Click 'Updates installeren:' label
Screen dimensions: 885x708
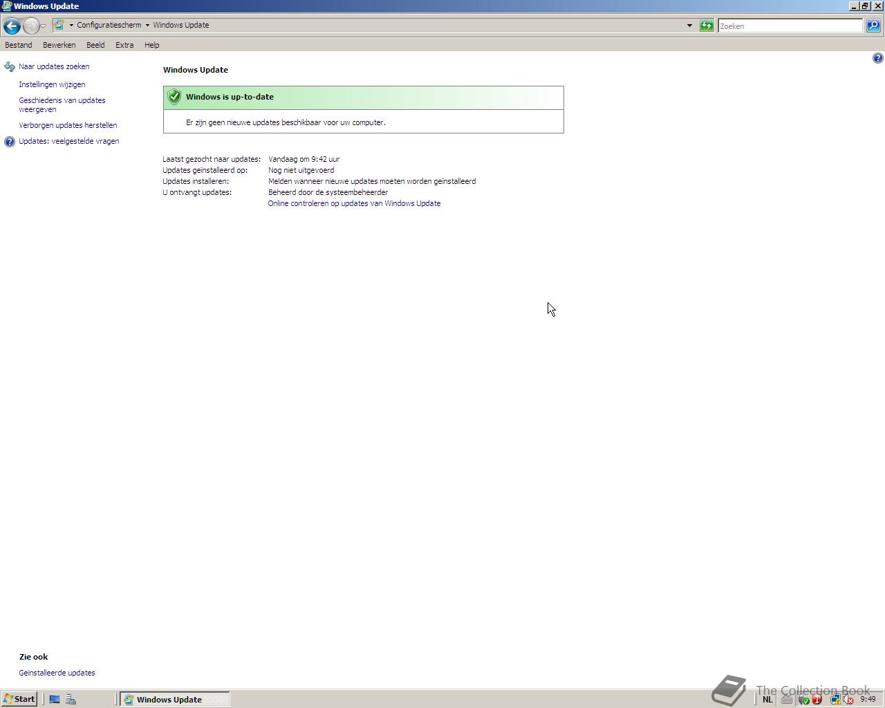pyautogui.click(x=196, y=181)
